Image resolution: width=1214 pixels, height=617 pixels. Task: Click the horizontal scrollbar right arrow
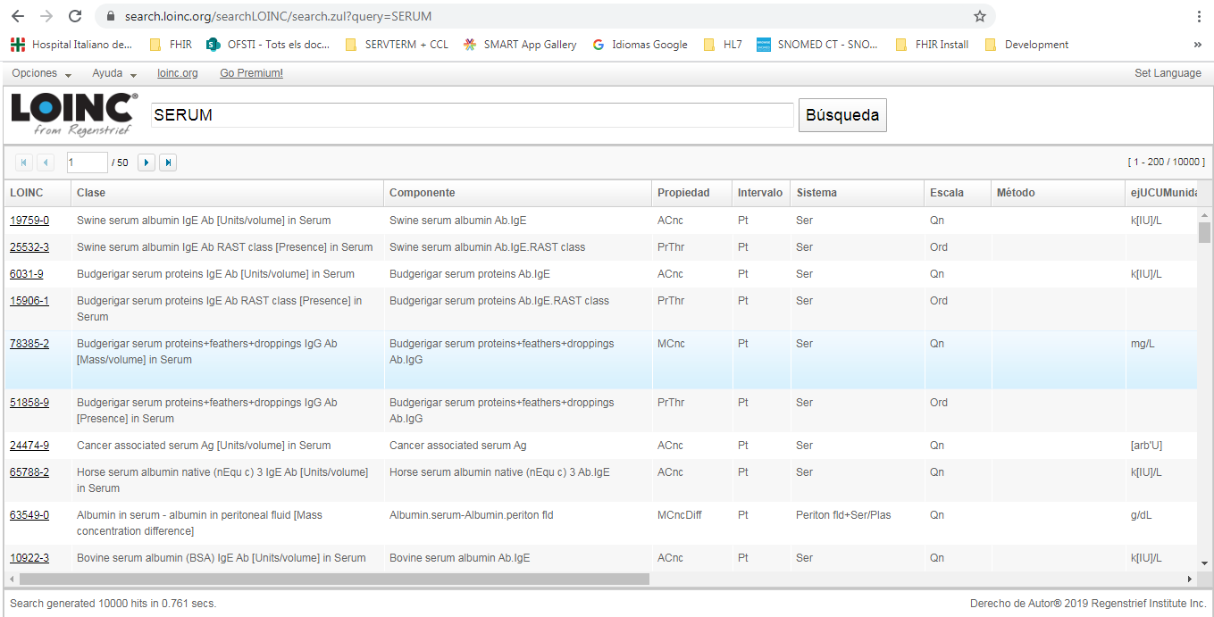[1189, 579]
